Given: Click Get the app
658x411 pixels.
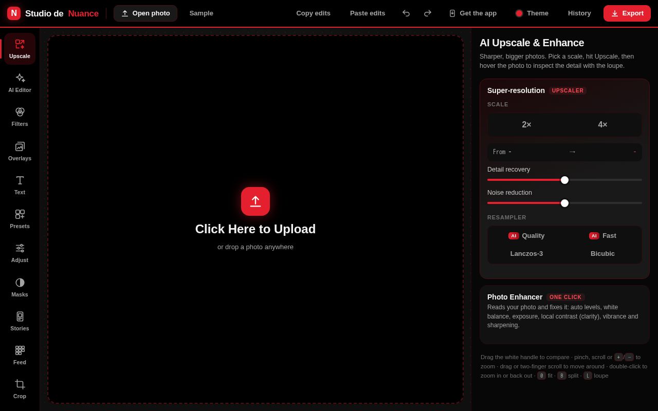Looking at the screenshot, I should point(473,13).
